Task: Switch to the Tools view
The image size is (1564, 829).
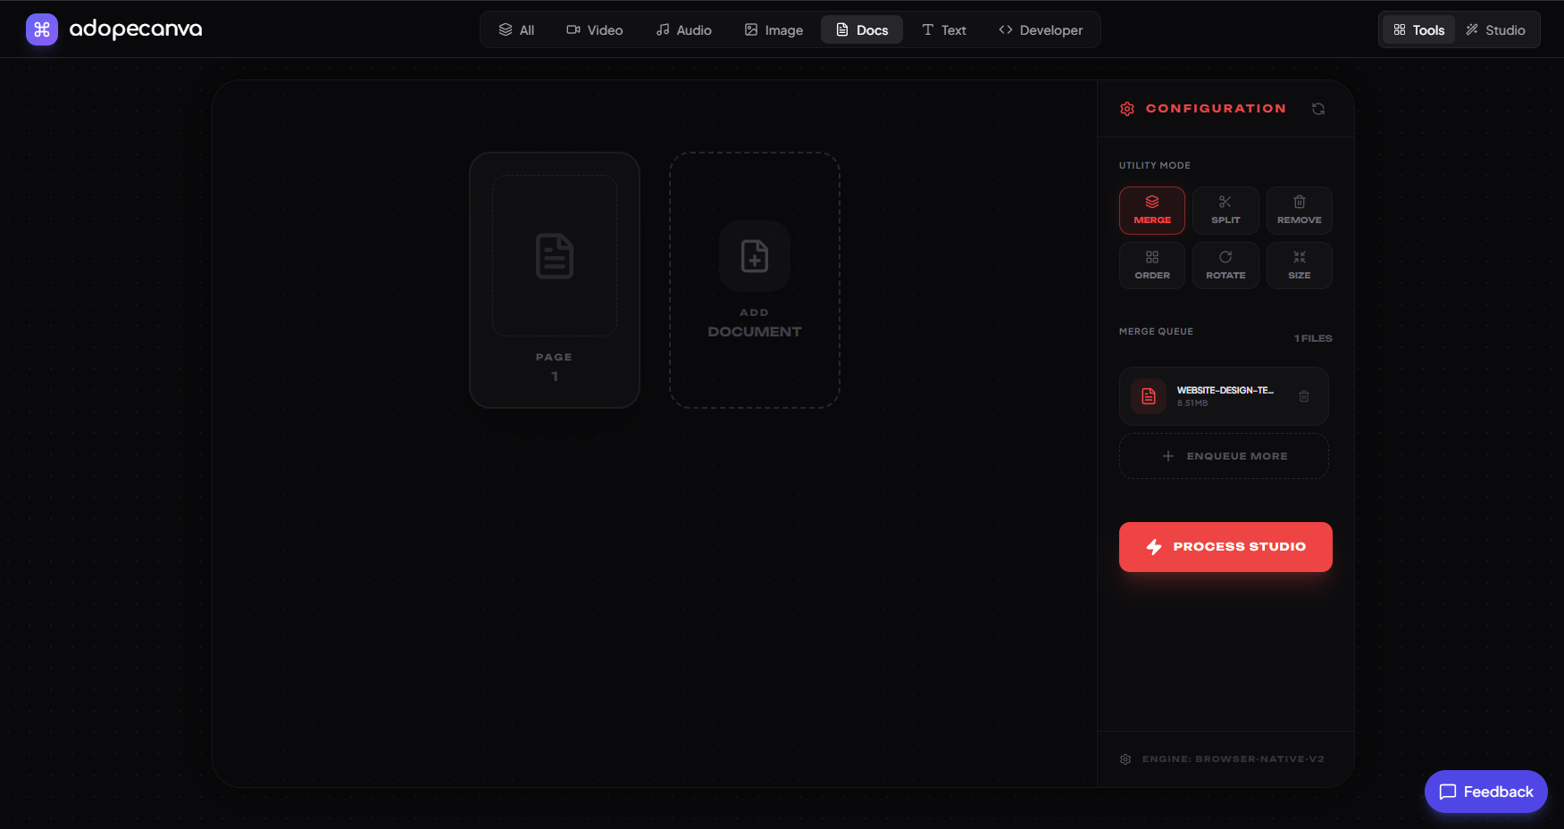Action: point(1417,29)
